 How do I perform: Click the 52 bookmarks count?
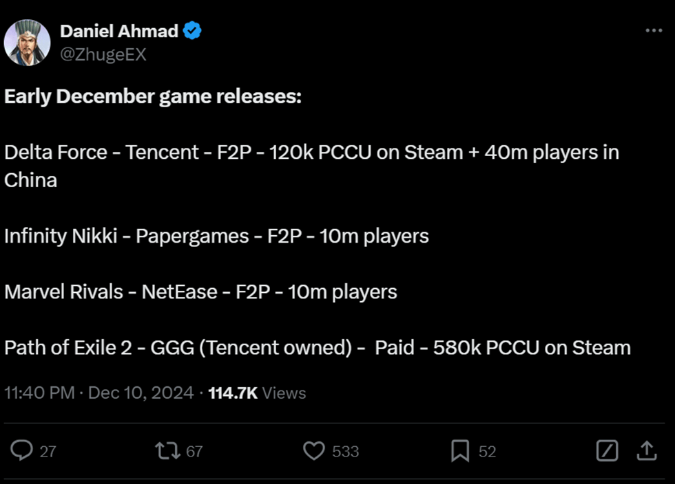pos(487,452)
